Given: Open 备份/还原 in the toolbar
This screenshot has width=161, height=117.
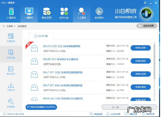Looking at the screenshot, I should 46,13.
